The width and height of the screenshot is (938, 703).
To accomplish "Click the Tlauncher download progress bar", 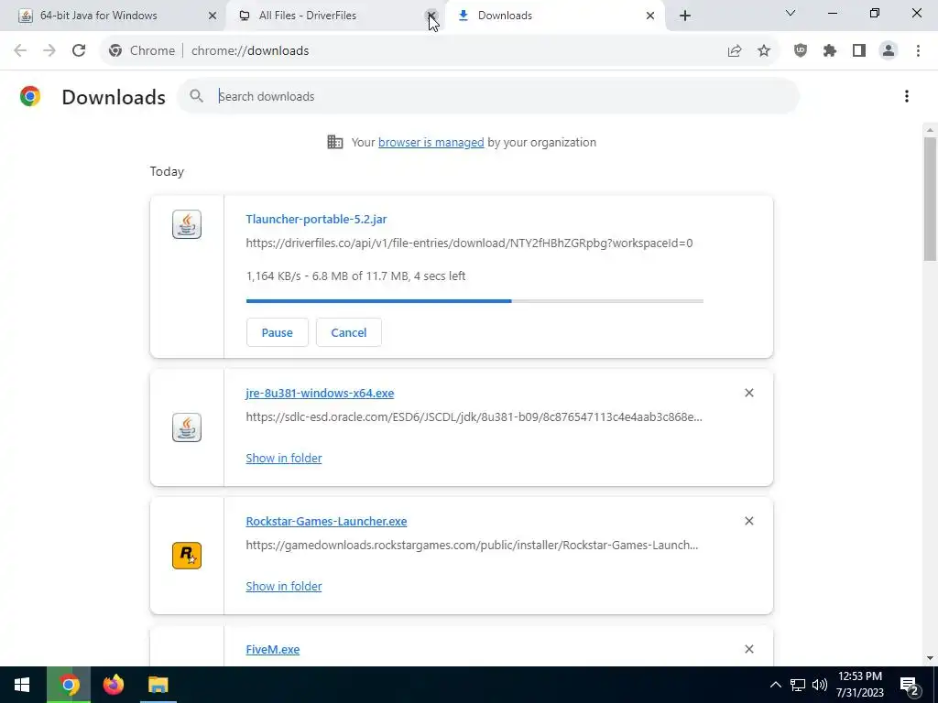I will 474,300.
